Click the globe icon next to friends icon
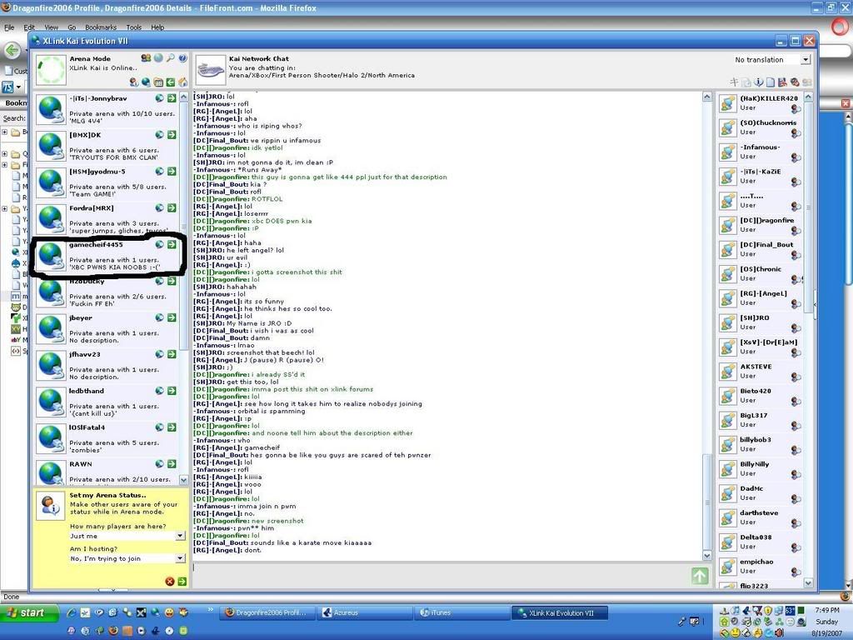The height and width of the screenshot is (640, 853). click(158, 57)
